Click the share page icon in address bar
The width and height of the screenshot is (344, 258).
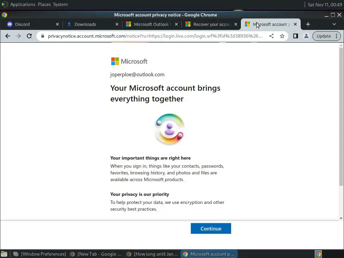[x=271, y=36]
